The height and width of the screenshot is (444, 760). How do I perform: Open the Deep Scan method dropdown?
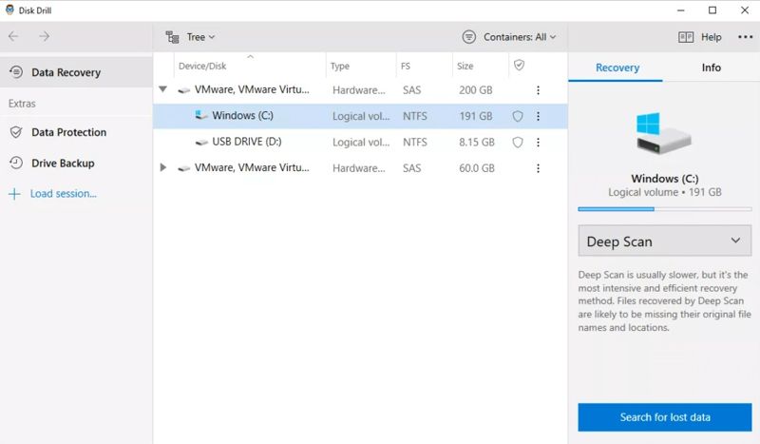click(663, 241)
